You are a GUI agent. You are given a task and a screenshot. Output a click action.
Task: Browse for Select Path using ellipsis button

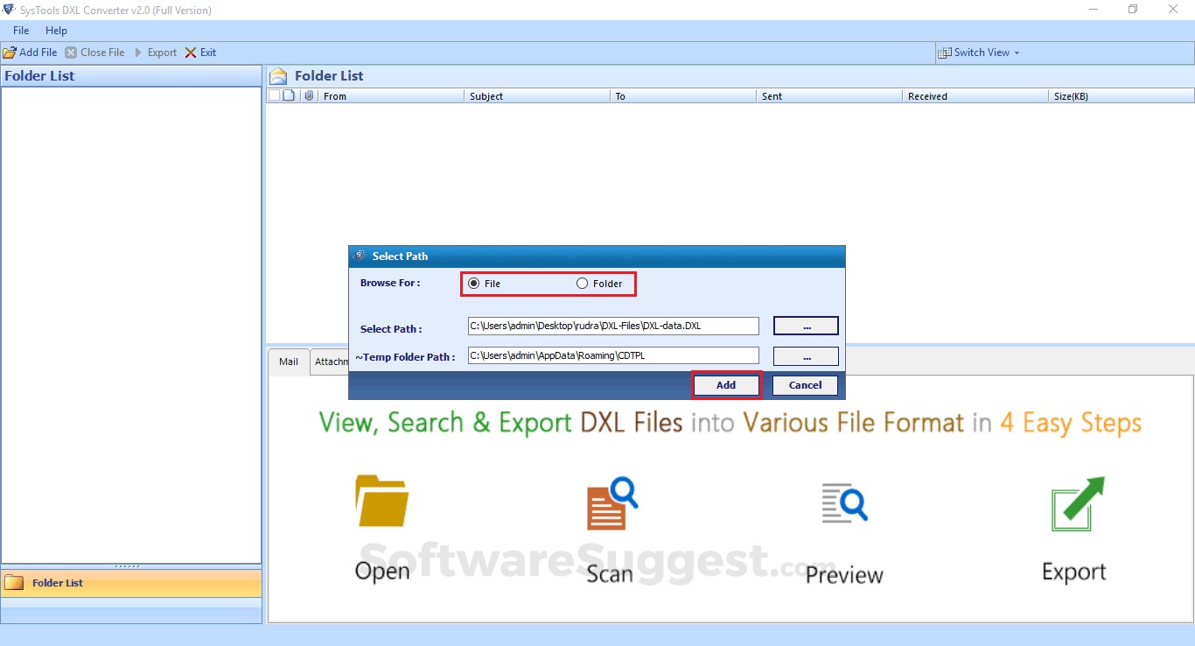point(805,325)
